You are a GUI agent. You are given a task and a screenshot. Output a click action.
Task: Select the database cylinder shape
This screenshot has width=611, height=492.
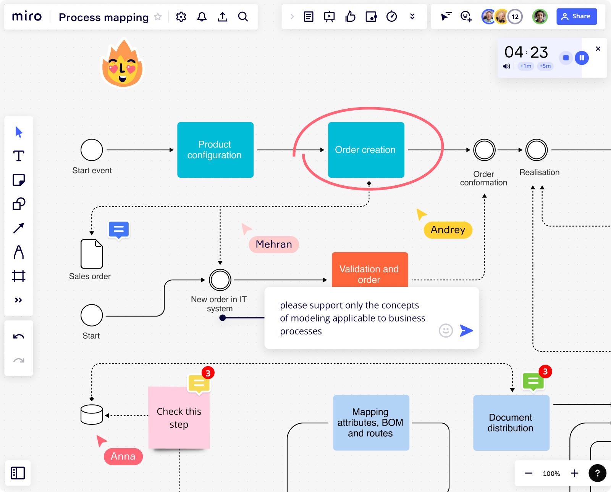point(92,415)
